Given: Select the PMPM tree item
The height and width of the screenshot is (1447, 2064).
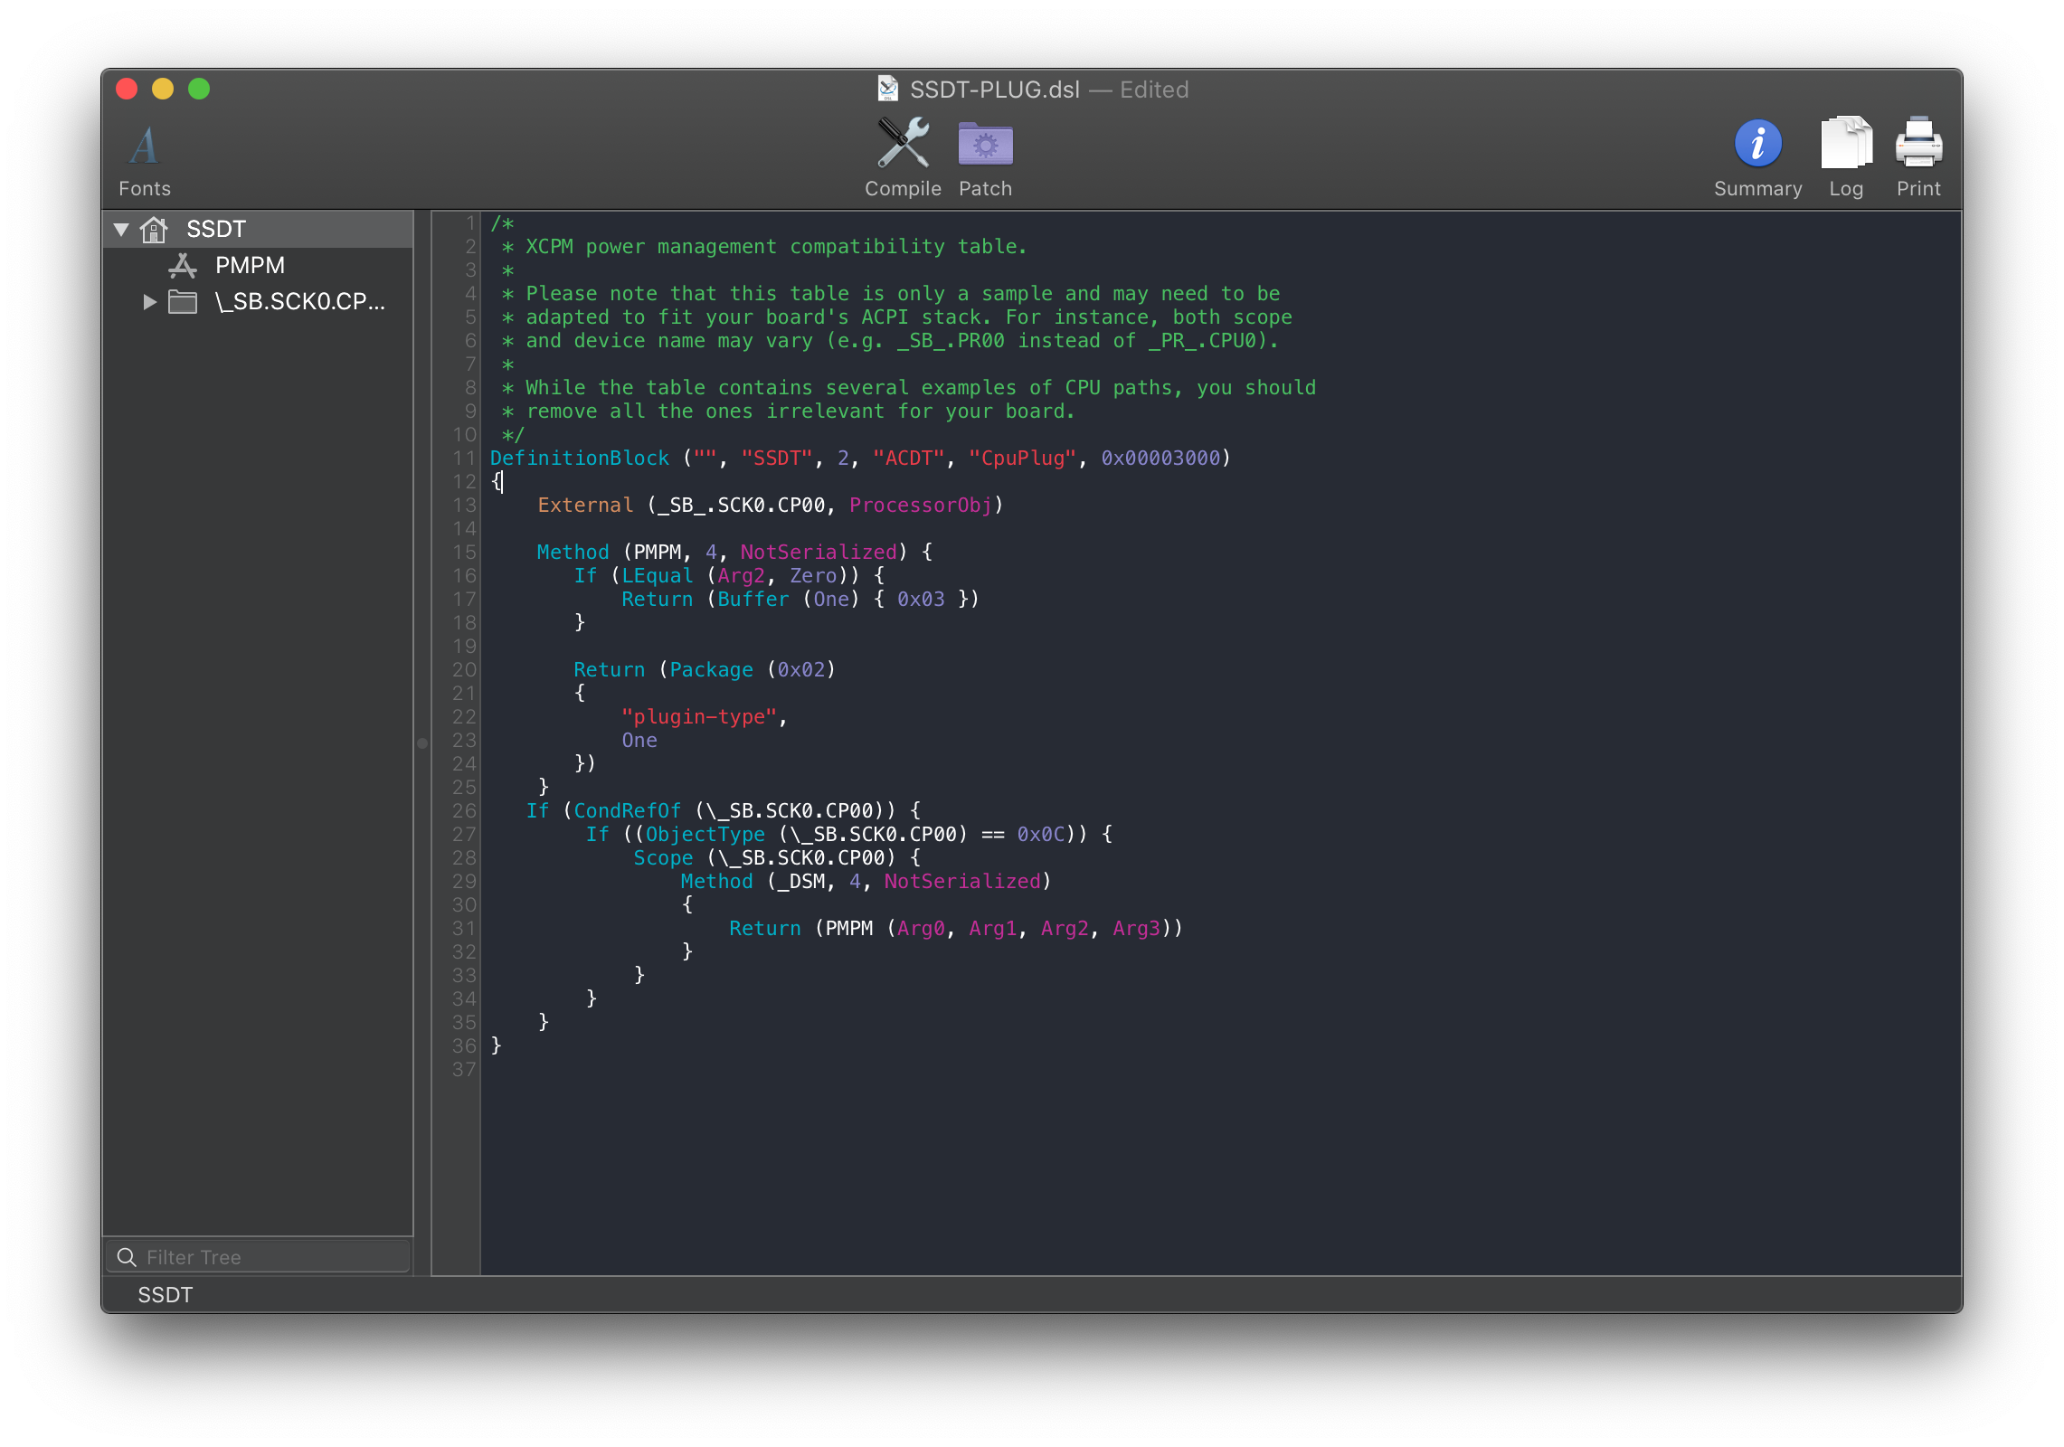Looking at the screenshot, I should point(250,266).
